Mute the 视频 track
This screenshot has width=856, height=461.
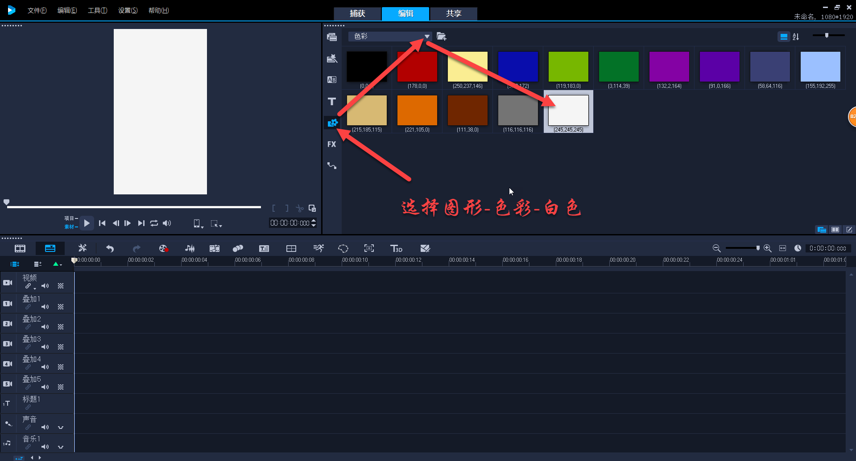(x=45, y=286)
